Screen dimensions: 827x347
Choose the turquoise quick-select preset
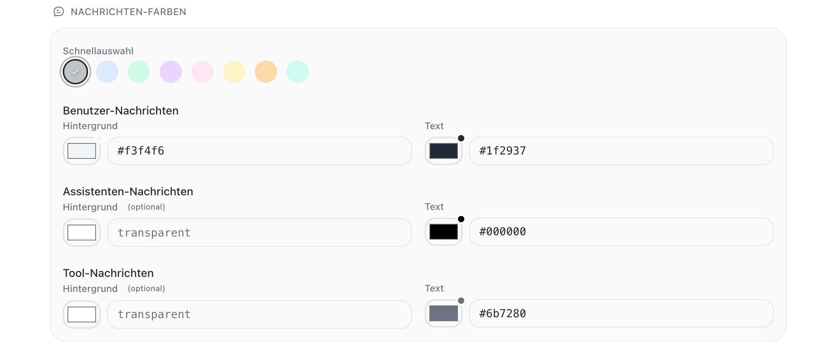298,72
